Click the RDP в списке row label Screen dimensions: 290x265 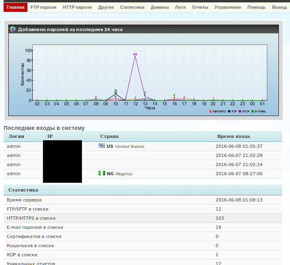point(22,255)
